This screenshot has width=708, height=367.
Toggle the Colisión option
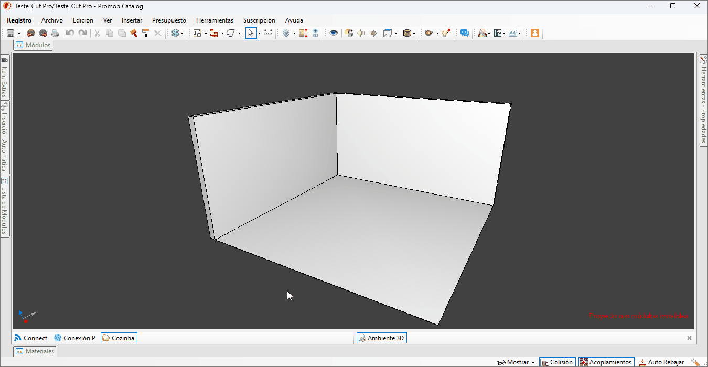pos(557,362)
